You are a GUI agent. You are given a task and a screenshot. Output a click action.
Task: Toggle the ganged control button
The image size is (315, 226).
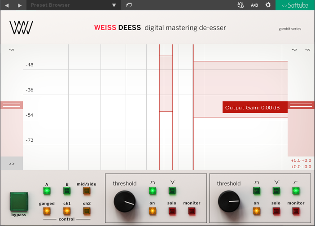coord(47,211)
